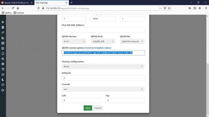
Task: Open the grid More actions sidebar icon
Action: click(x=3, y=48)
